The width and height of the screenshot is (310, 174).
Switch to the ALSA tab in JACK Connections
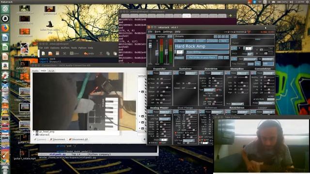point(51,71)
